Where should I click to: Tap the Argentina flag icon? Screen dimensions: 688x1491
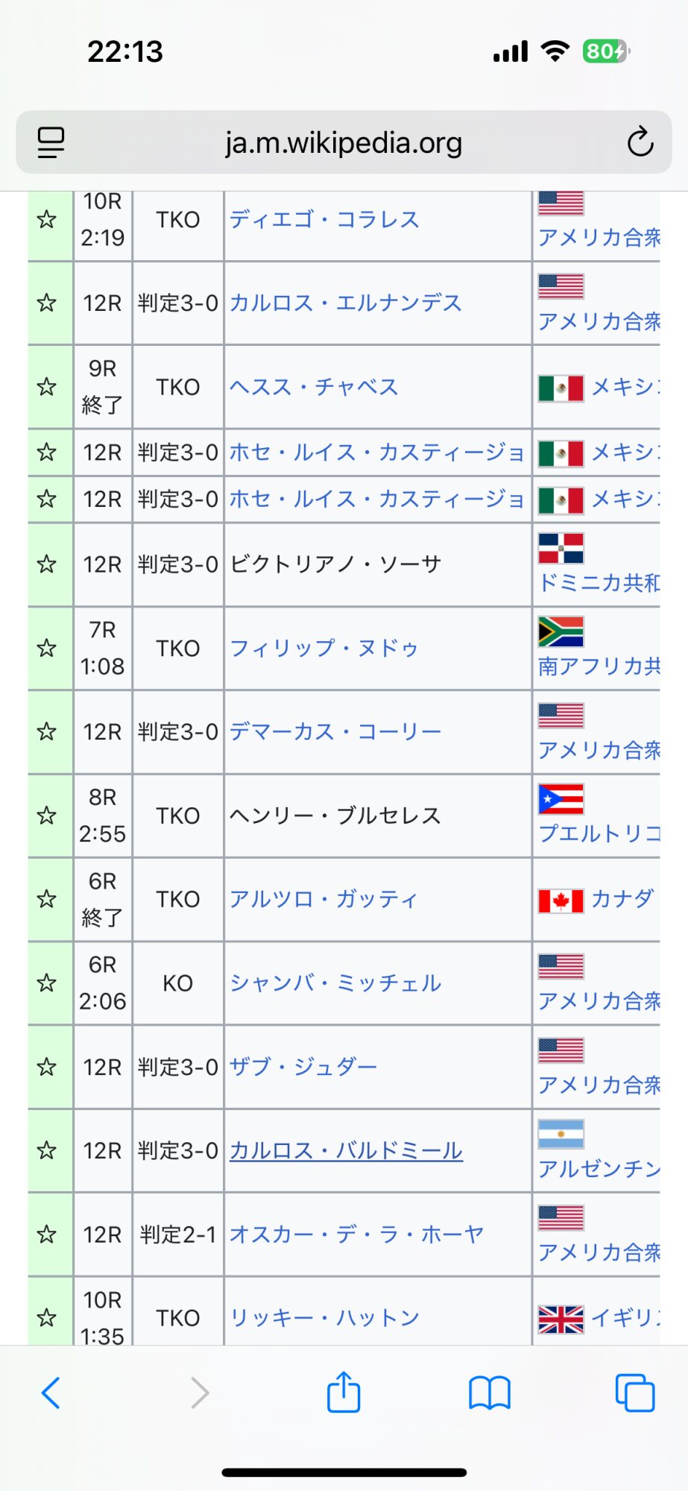[561, 1134]
